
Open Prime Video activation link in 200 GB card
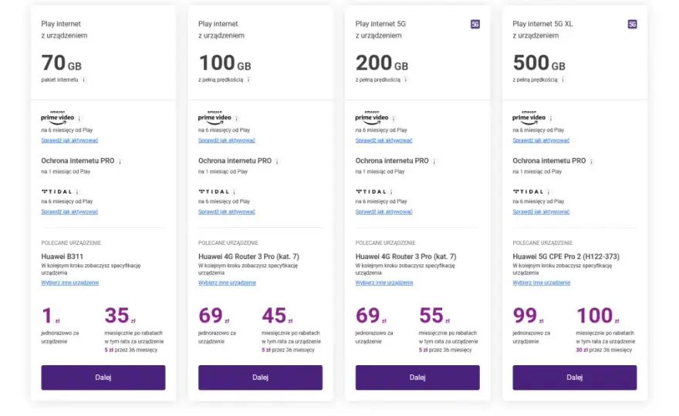click(384, 140)
